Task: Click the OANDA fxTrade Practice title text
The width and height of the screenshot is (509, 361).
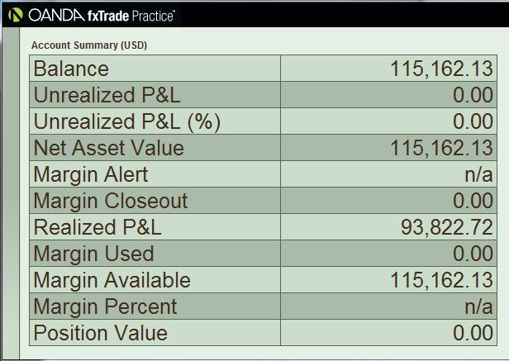Action: coord(102,15)
